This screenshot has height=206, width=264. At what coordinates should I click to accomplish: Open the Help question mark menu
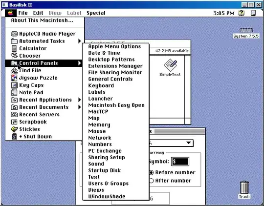[x=242, y=13]
